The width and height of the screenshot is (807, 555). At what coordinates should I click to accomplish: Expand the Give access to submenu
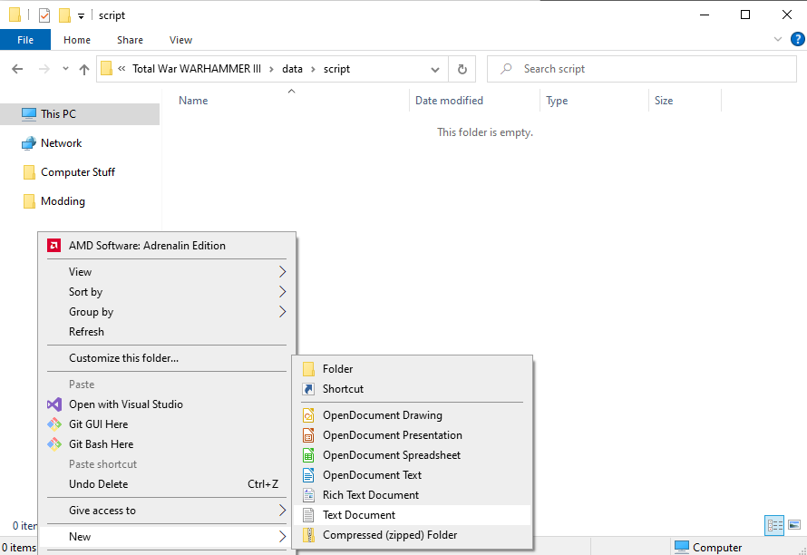click(167, 511)
